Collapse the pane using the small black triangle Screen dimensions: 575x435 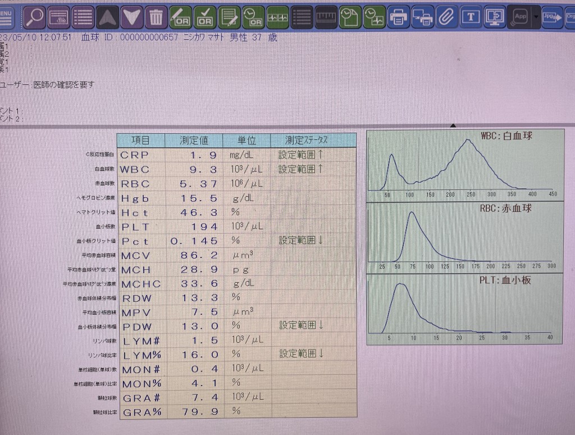tap(453, 125)
